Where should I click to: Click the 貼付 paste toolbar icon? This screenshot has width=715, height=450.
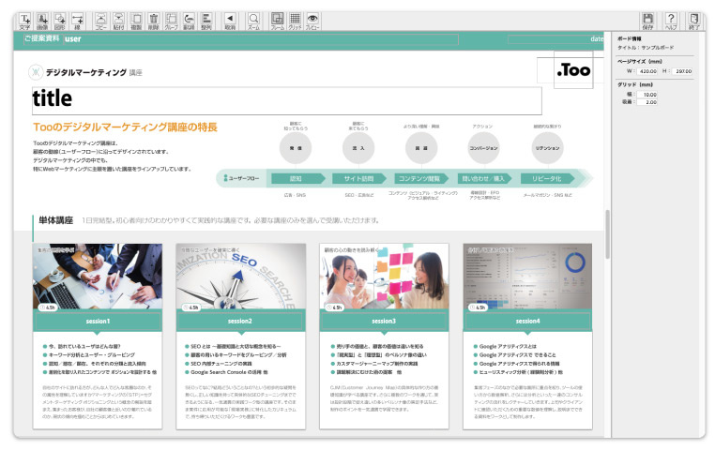click(118, 21)
